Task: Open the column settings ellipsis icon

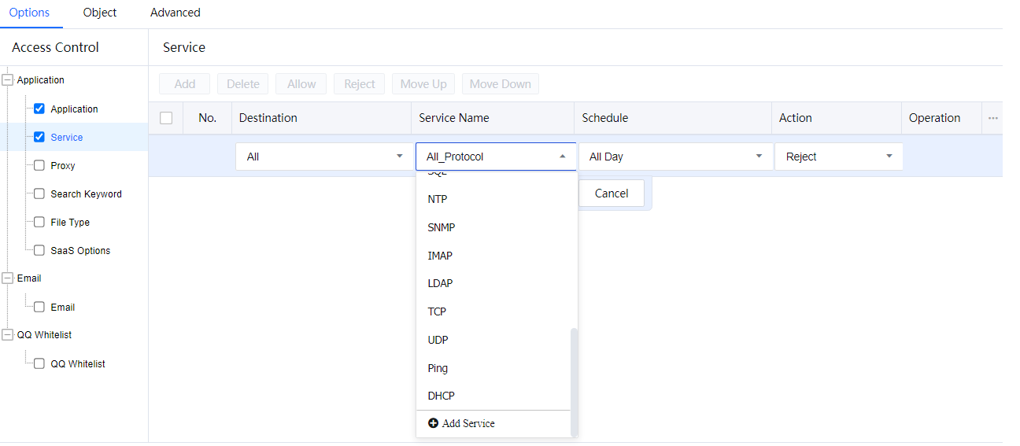Action: (992, 118)
